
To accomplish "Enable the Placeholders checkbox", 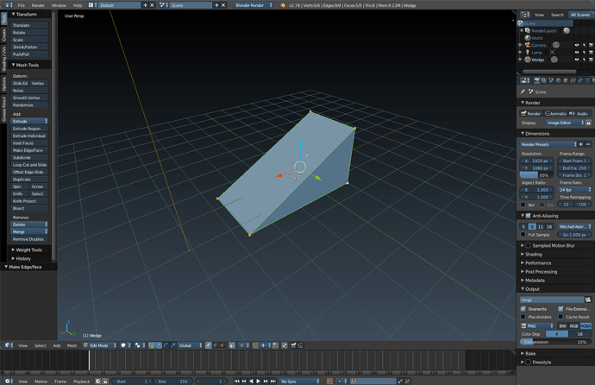I will (523, 317).
